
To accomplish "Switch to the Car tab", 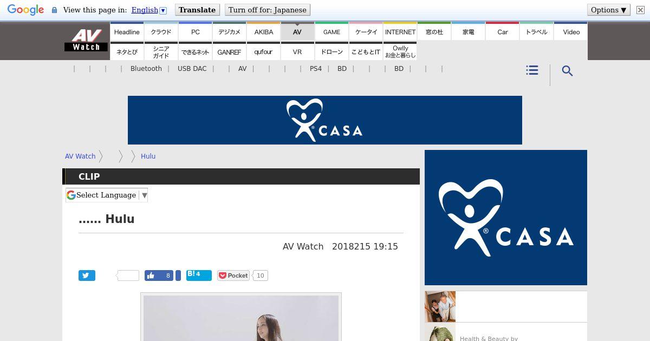I will tap(502, 31).
